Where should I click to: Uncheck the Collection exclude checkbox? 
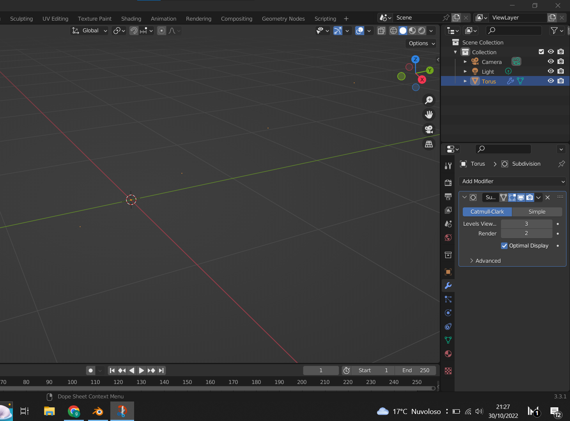click(x=541, y=51)
